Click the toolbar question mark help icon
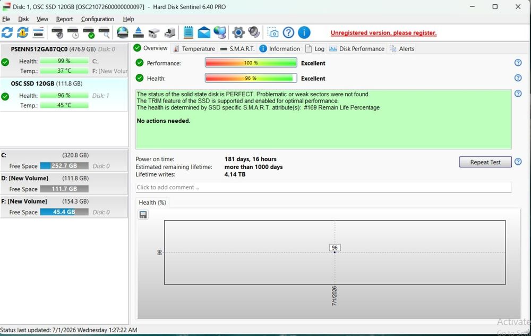This screenshot has width=531, height=336. [288, 32]
